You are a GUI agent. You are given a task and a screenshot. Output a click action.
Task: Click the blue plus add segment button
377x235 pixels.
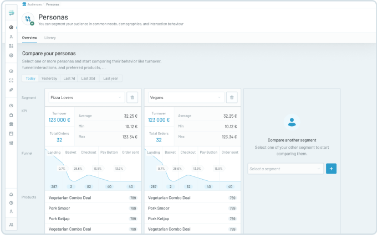pos(331,169)
